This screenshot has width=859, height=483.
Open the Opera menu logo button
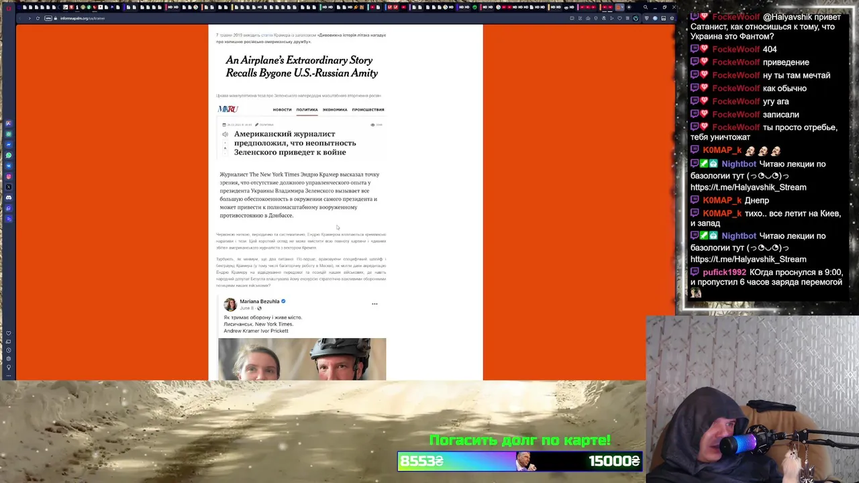(x=9, y=8)
